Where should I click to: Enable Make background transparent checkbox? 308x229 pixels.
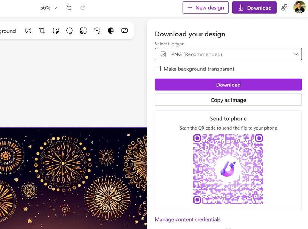[x=158, y=69]
